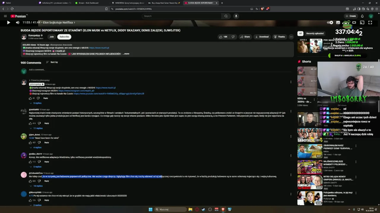
Task: Reply to the comment with 626 likes
Action: [47, 181]
